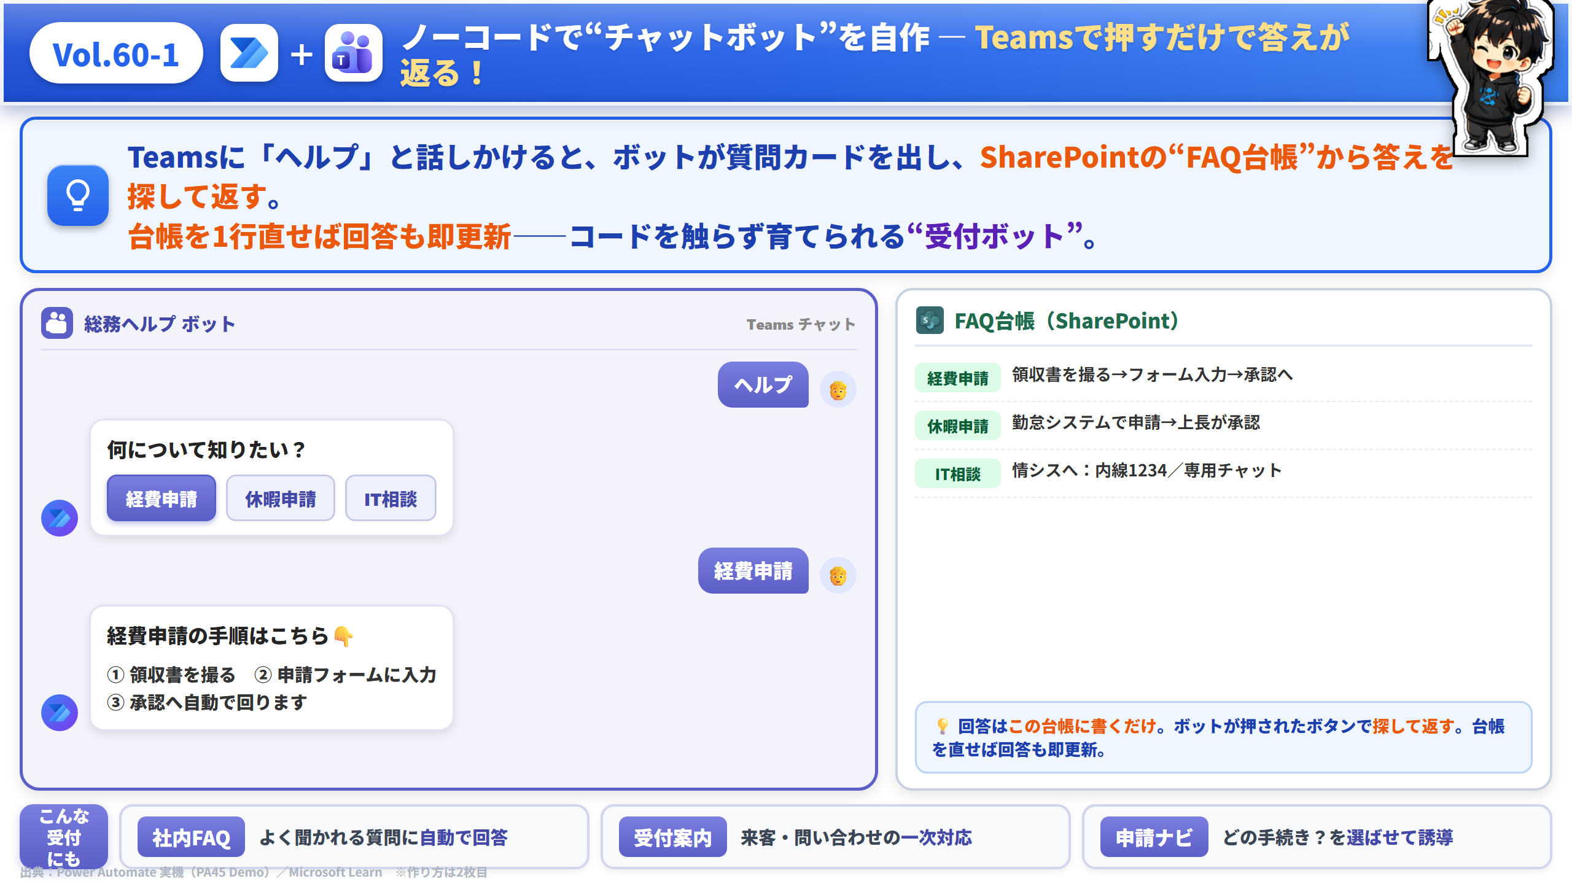Viewport: 1572px width, 884px height.
Task: Click the 経費申請 user chat bubble
Action: point(753,571)
